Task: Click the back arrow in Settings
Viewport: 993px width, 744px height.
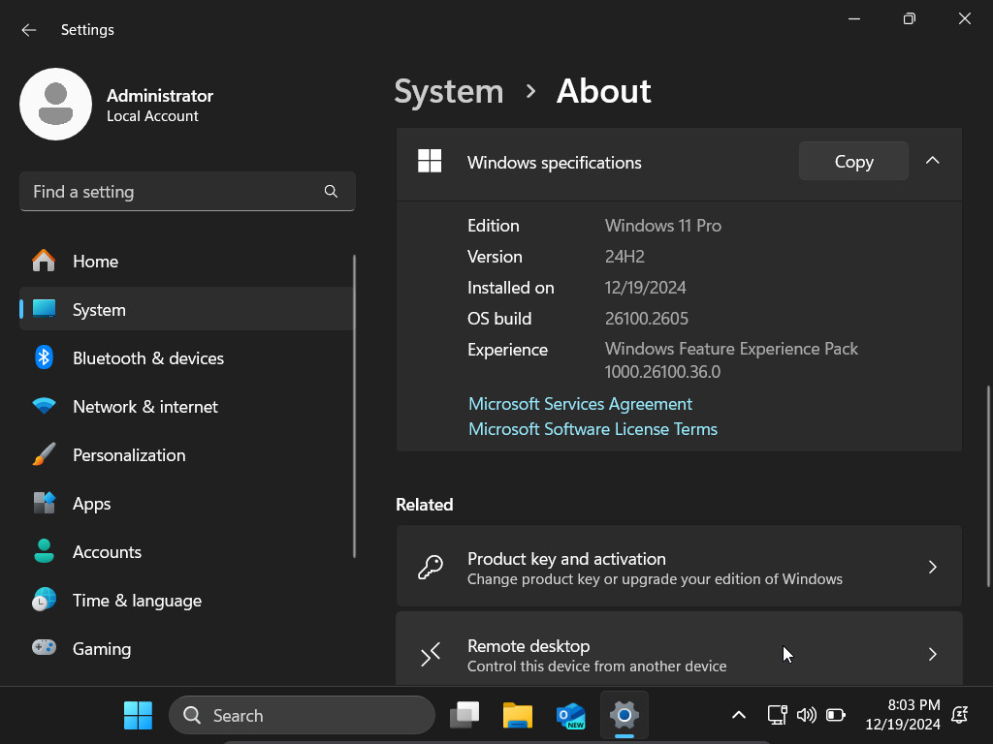Action: click(x=28, y=30)
